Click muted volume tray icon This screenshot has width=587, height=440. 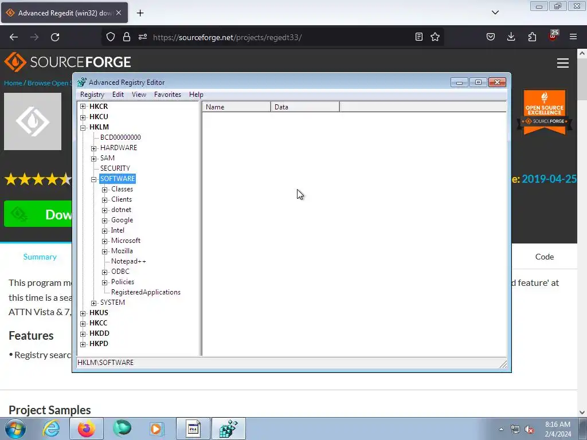tap(529, 430)
